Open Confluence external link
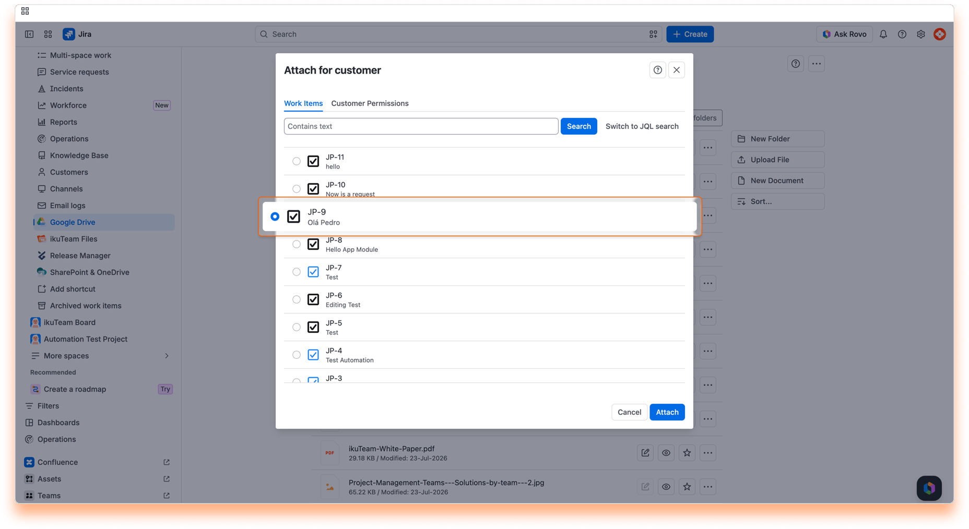This screenshot has width=969, height=529. 167,462
